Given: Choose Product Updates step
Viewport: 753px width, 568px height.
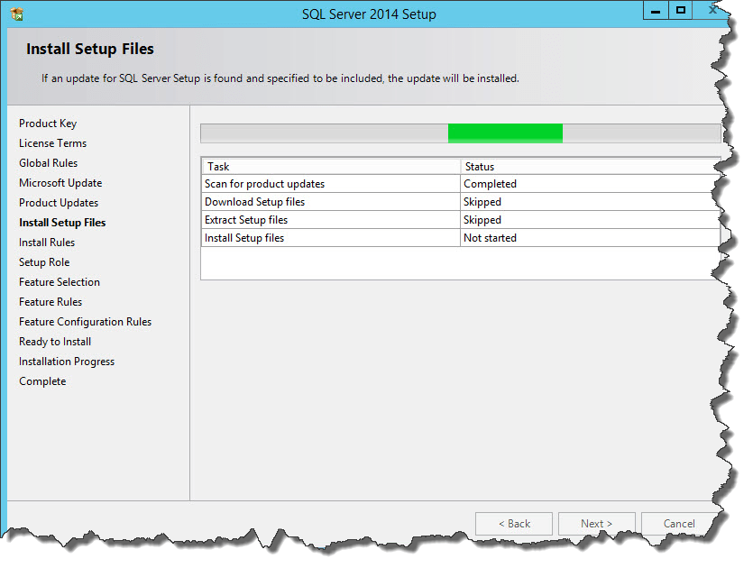Looking at the screenshot, I should pyautogui.click(x=59, y=203).
